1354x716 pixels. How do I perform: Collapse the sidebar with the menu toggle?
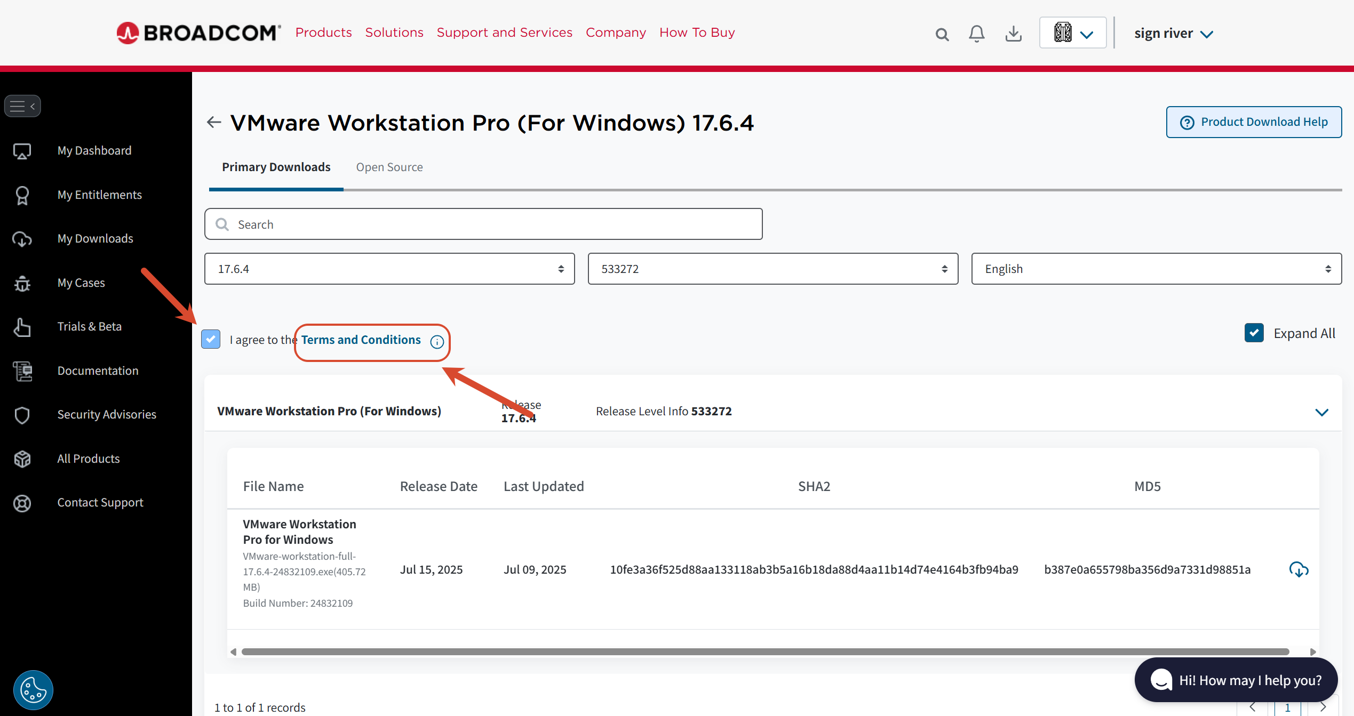22,106
